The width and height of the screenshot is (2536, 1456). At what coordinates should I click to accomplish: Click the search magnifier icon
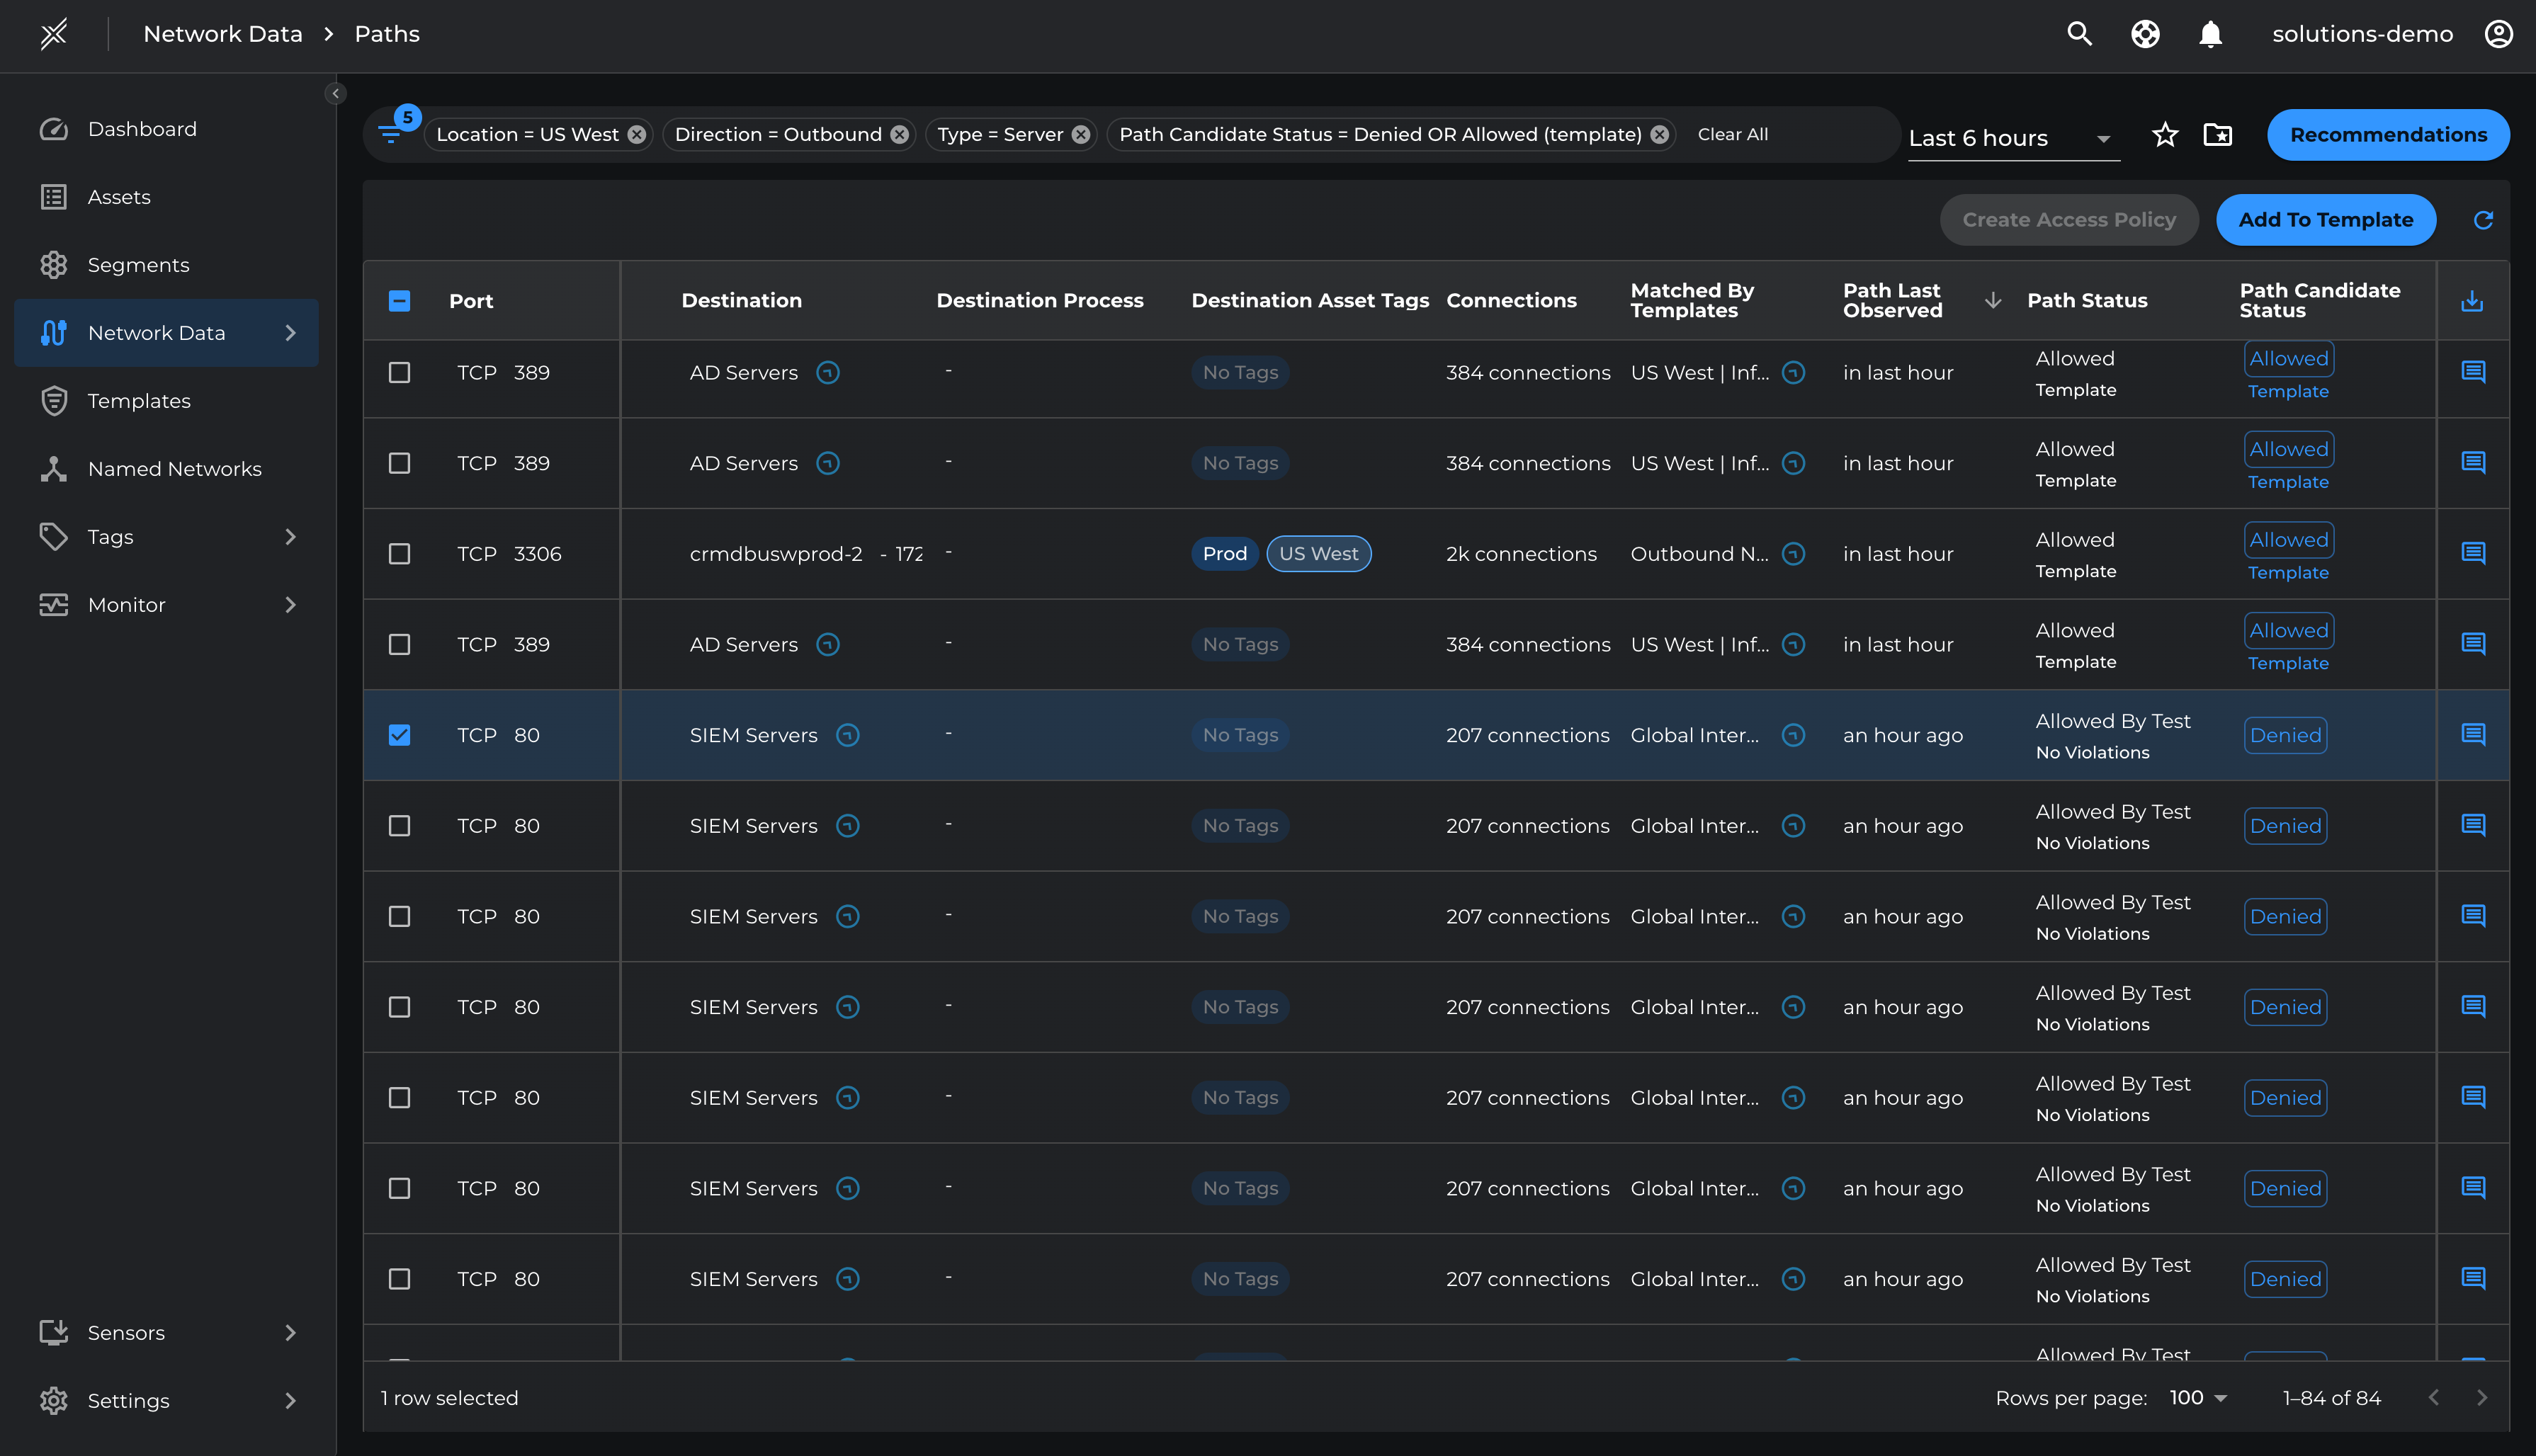tap(2079, 34)
